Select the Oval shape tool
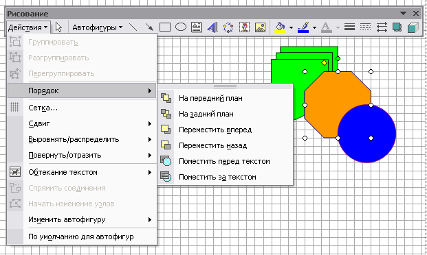This screenshot has width=427, height=255. pyautogui.click(x=181, y=27)
